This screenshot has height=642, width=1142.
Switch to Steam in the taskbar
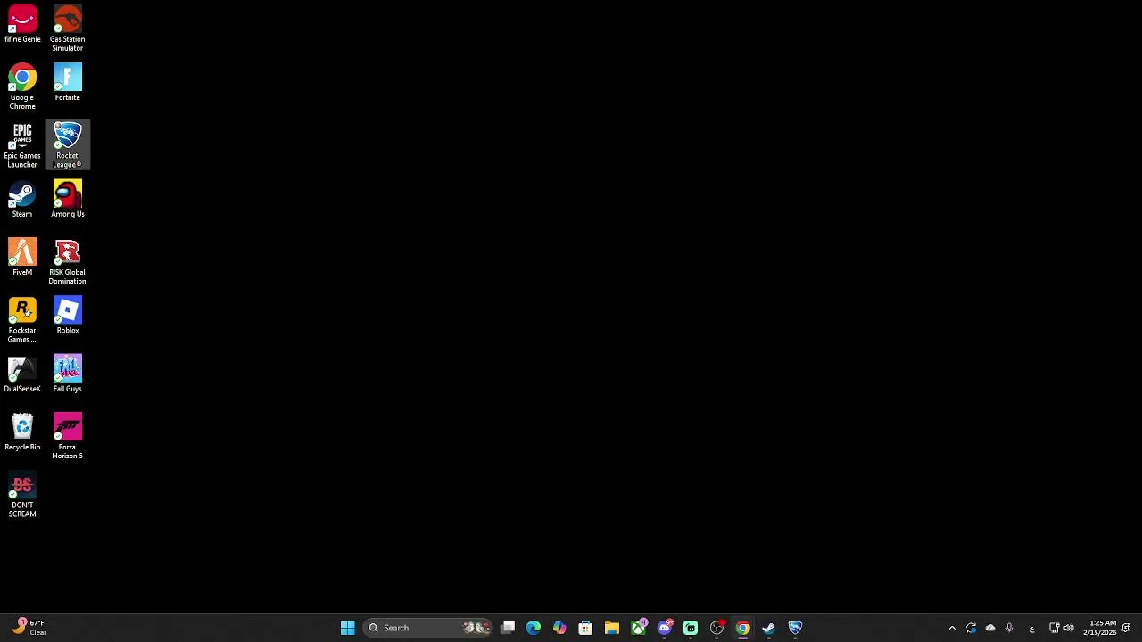pyautogui.click(x=768, y=628)
